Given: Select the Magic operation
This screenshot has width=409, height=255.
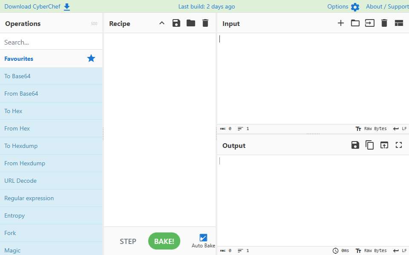Looking at the screenshot, I should [51, 249].
